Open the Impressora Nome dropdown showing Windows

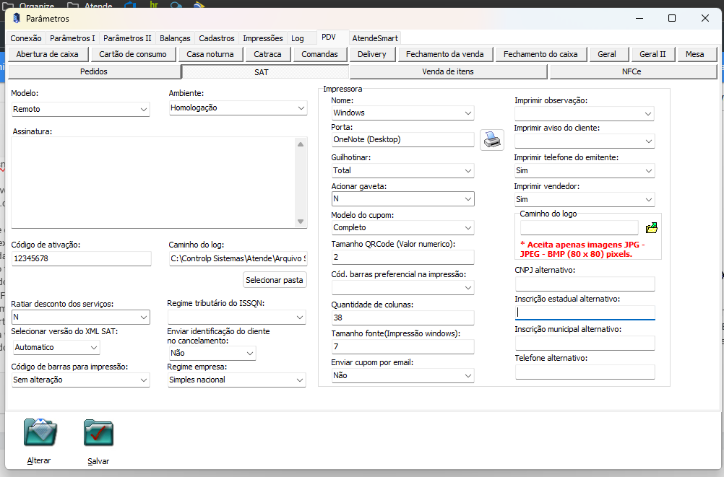pos(402,113)
